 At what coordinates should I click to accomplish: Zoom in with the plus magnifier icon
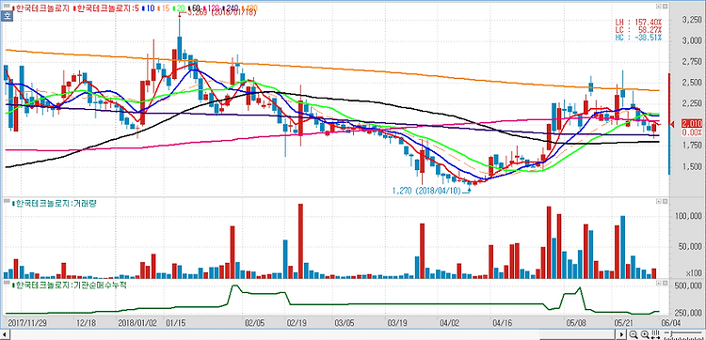645,334
